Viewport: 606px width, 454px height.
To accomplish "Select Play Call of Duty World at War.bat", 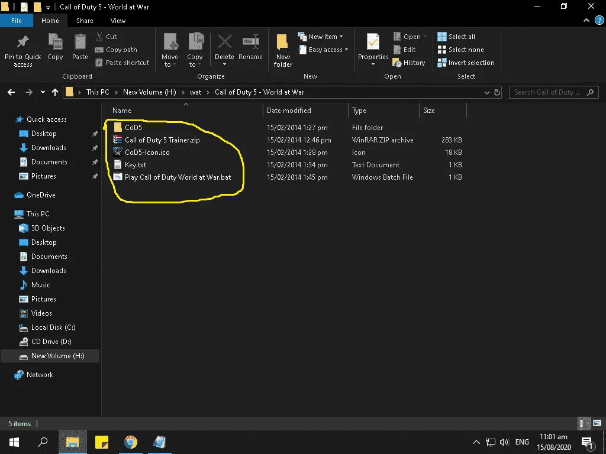I will [x=178, y=177].
